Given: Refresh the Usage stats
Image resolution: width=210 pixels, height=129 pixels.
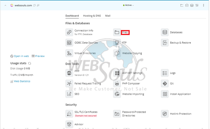Looking at the screenshot, I should (x=30, y=63).
